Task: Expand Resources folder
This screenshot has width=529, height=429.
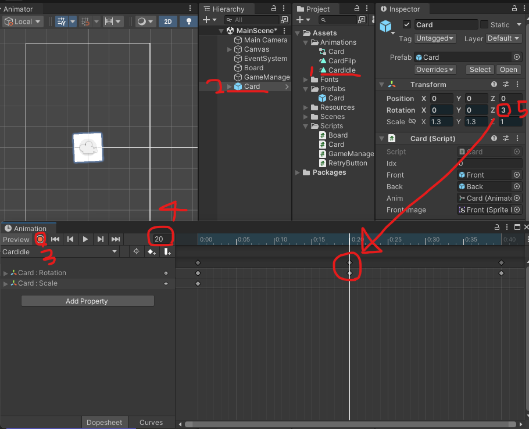Action: 305,107
